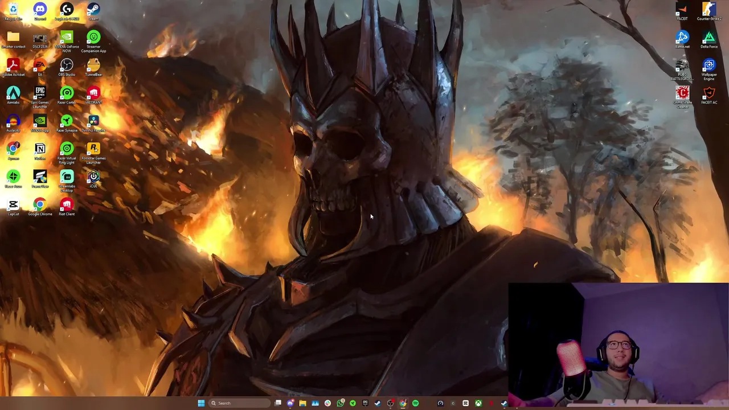Open the Logitech G HUB desktop shortcut
729x410 pixels.
point(67,11)
